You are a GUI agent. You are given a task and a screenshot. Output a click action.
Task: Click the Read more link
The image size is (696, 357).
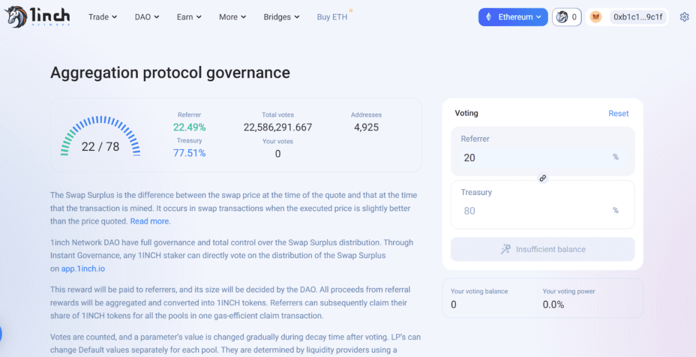pyautogui.click(x=150, y=221)
